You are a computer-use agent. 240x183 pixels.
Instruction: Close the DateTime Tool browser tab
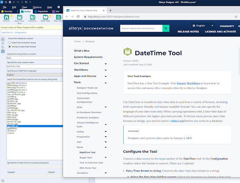(x=103, y=10)
